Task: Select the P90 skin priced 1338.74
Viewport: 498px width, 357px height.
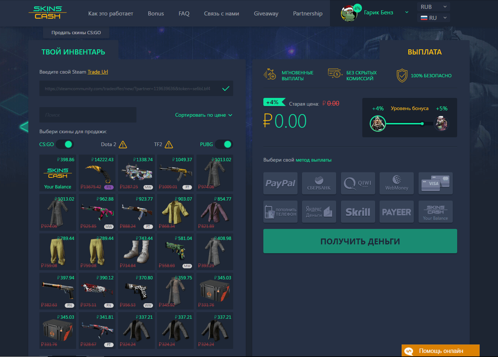Action: (x=136, y=173)
